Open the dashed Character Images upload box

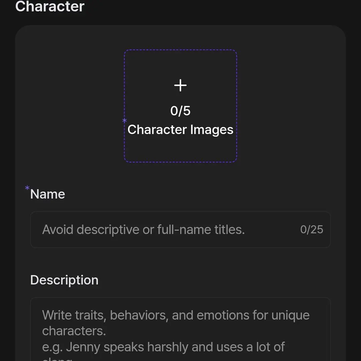click(x=180, y=106)
